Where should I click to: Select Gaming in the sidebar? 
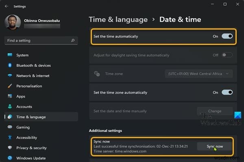tap(23, 127)
